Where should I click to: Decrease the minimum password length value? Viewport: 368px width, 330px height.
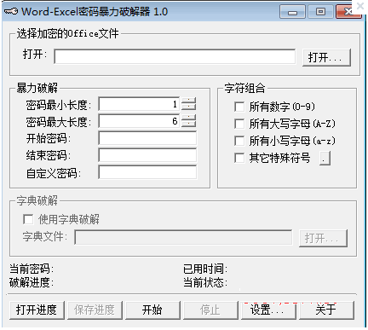coord(189,107)
